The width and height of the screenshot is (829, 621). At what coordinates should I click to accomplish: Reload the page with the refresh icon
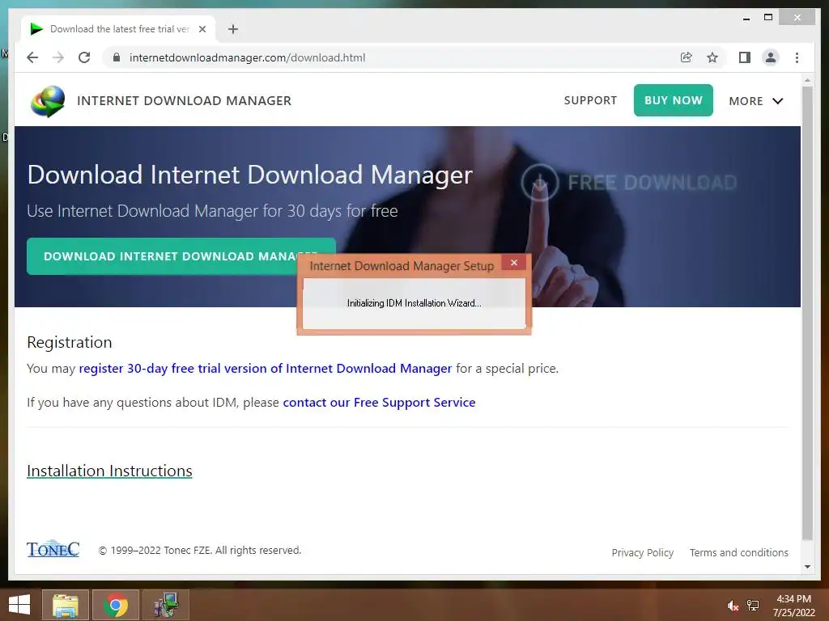click(x=84, y=57)
